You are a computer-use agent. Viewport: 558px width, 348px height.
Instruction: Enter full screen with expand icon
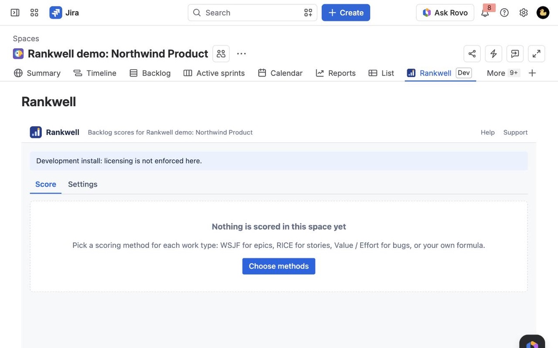point(537,54)
